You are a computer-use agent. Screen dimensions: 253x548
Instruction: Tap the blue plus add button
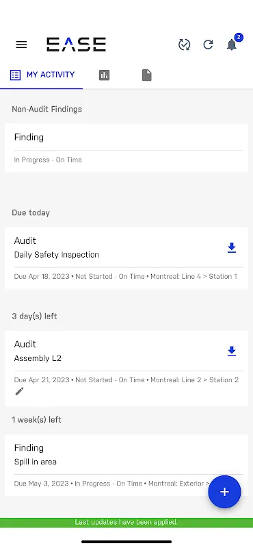(x=224, y=492)
